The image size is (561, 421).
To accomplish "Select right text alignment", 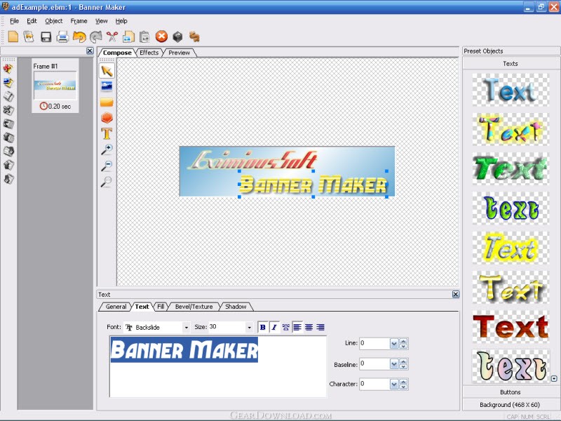I will point(320,327).
